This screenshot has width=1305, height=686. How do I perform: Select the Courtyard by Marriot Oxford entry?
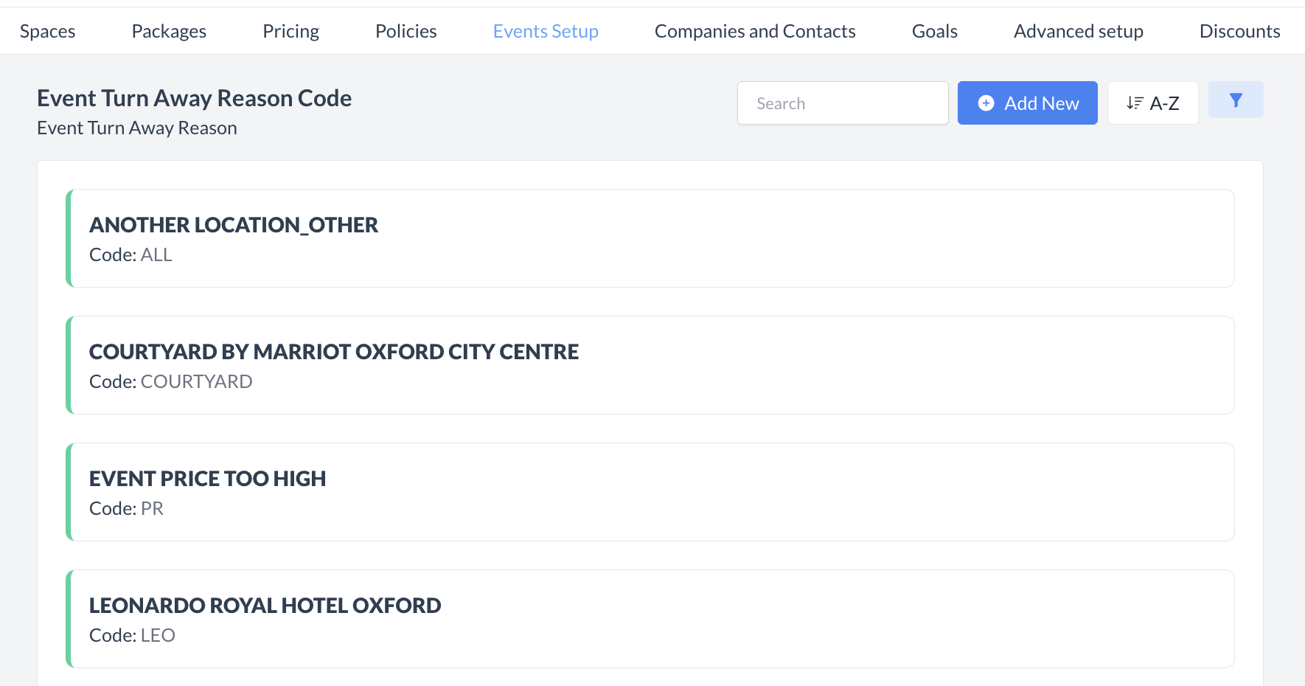pos(649,365)
